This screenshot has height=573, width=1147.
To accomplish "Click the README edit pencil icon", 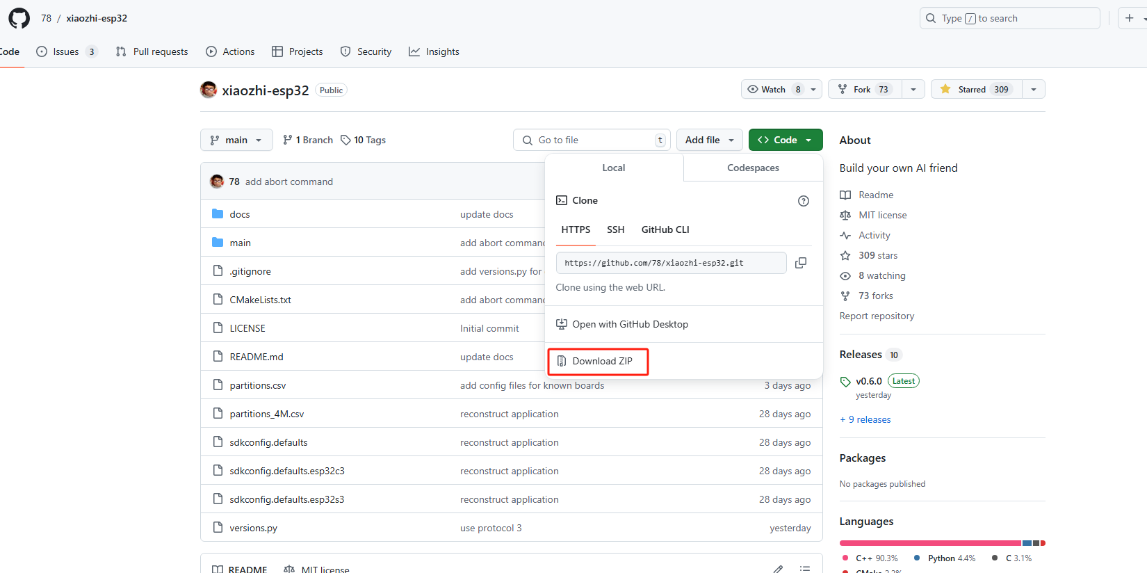I will (x=779, y=569).
